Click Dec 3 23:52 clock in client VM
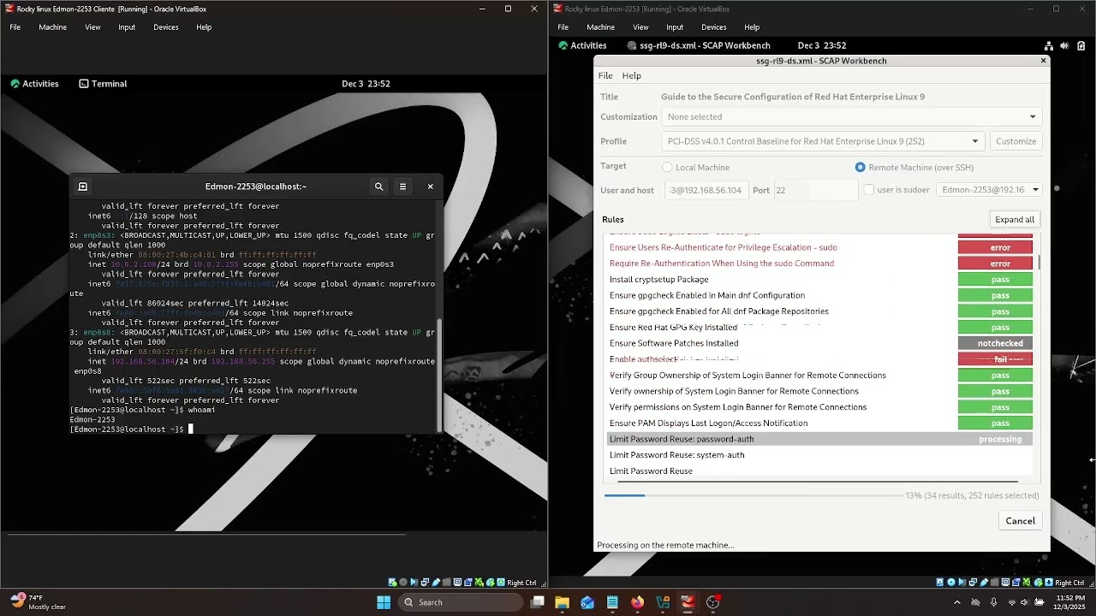Screen dimensions: 1096x616 pyautogui.click(x=366, y=84)
